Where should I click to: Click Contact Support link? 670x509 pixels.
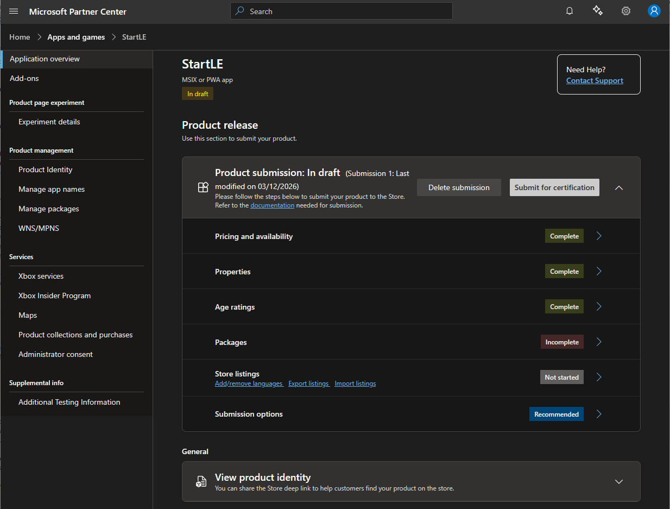pos(595,80)
